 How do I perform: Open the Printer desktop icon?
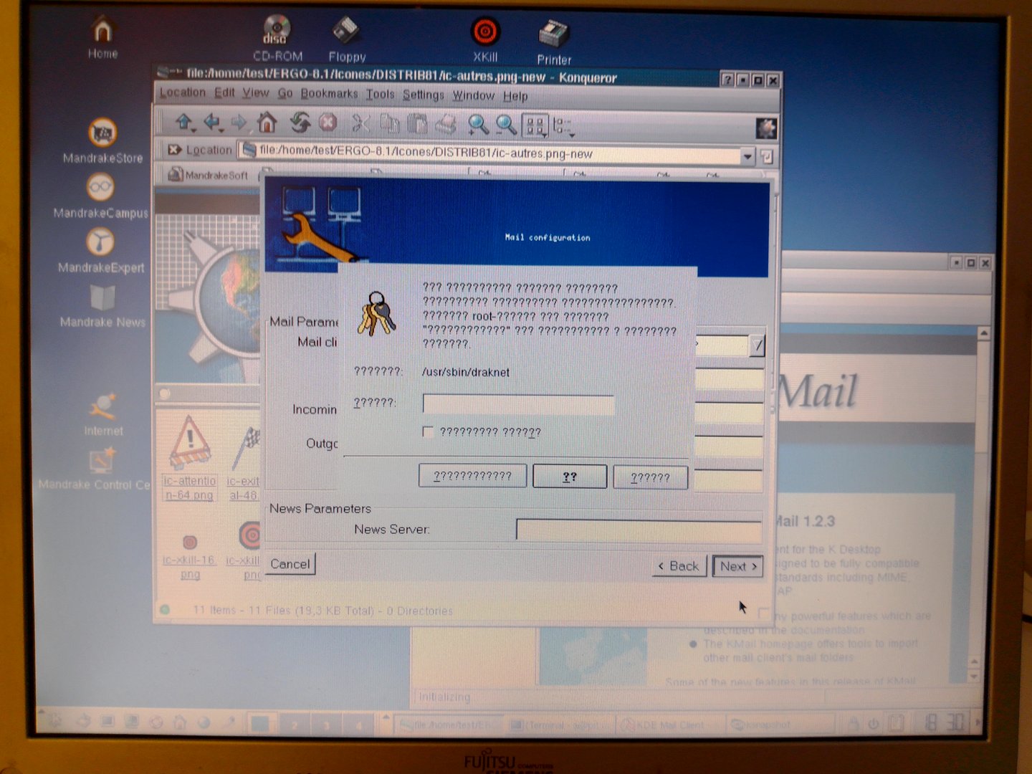coord(554,43)
